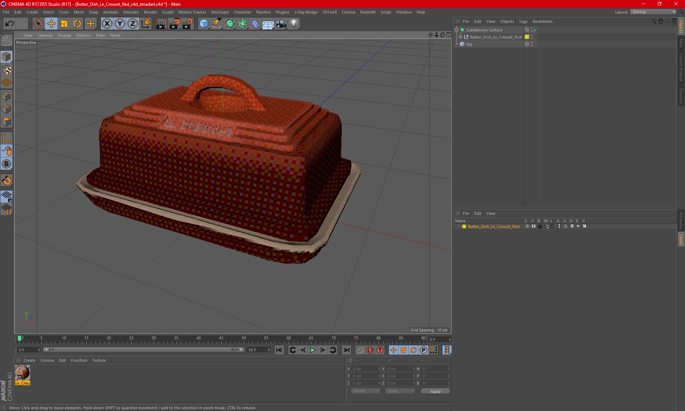Activate the Scale tool
685x411 pixels.
point(64,24)
